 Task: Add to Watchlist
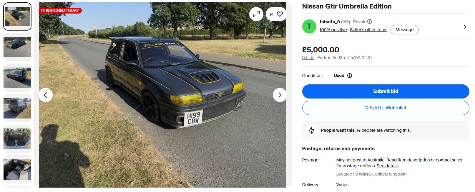(386, 108)
